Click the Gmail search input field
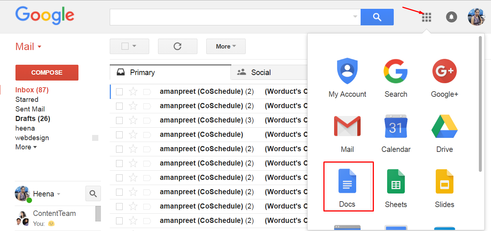 tap(232, 17)
